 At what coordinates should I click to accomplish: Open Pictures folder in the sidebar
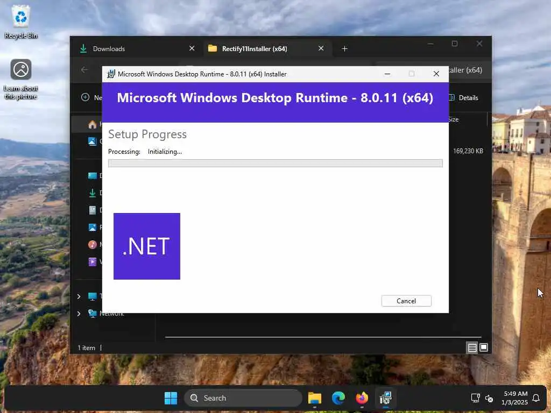tap(92, 227)
